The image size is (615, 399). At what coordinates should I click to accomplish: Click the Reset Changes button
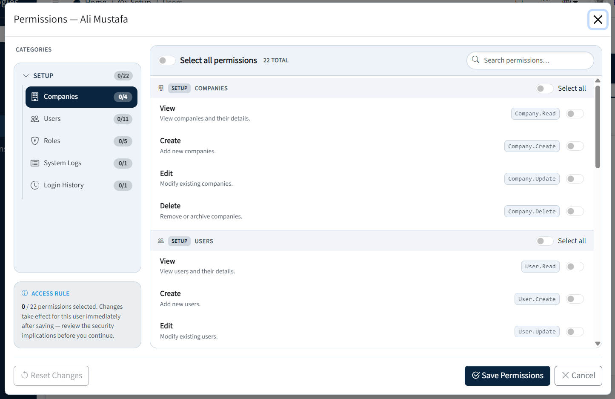(x=51, y=376)
